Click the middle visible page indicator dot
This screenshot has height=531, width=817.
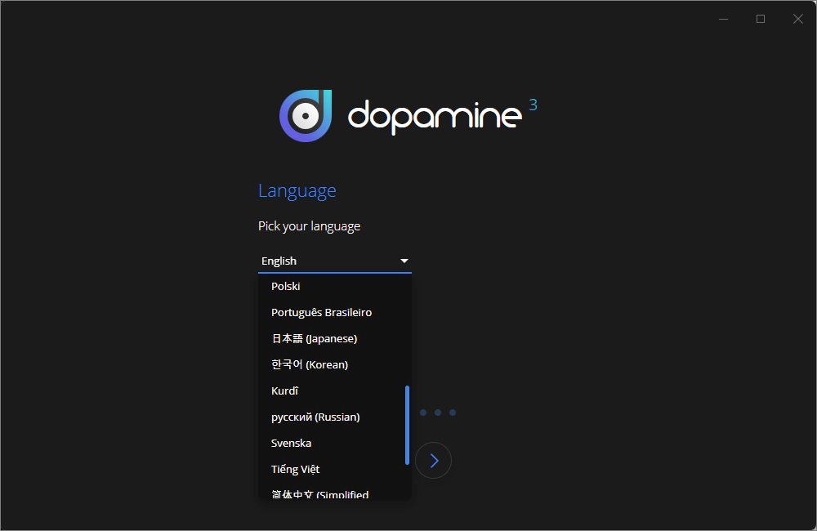(438, 413)
